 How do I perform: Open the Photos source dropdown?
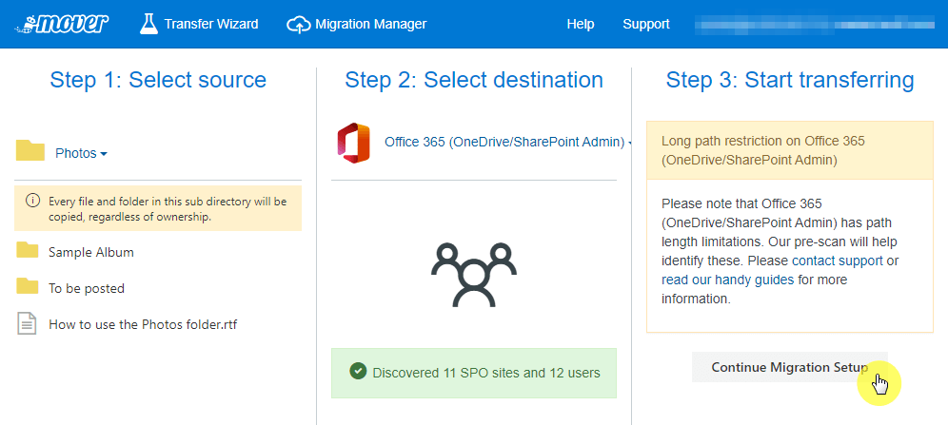81,153
